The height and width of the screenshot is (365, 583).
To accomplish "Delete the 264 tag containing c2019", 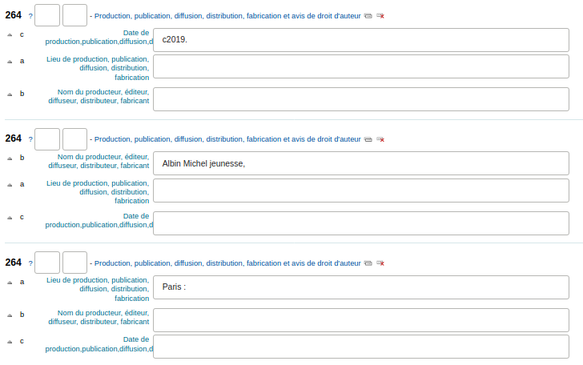I will pyautogui.click(x=380, y=16).
